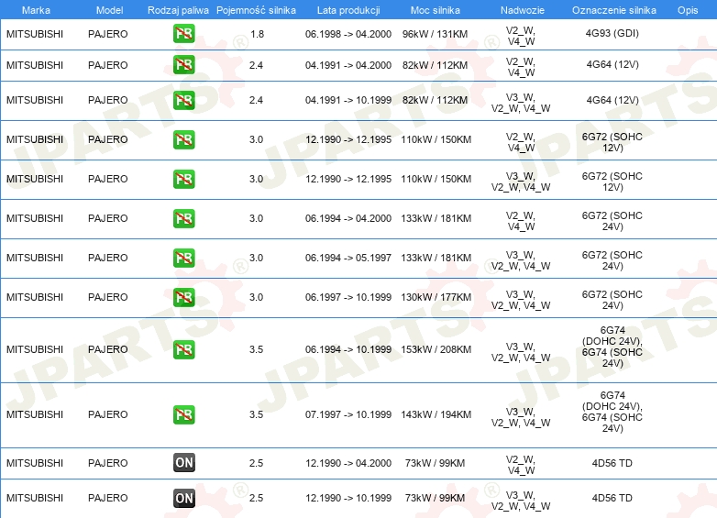Click the Nadwozie column header
The width and height of the screenshot is (717, 518).
(x=523, y=10)
